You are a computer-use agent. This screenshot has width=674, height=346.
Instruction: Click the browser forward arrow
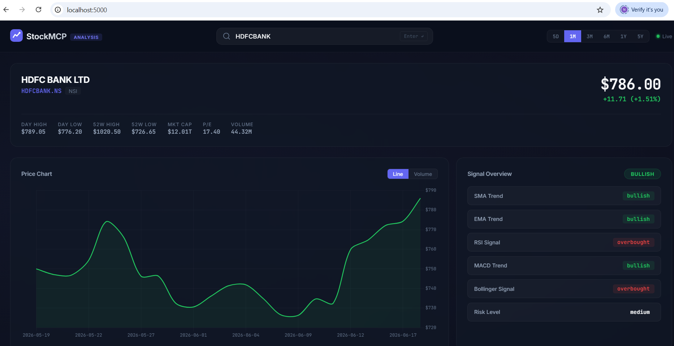tap(22, 10)
